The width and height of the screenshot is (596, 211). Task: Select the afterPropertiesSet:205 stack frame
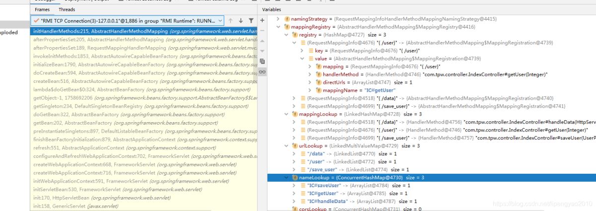(x=99, y=39)
